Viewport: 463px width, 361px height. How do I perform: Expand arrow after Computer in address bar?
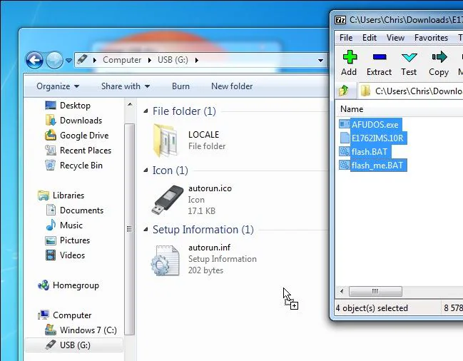click(150, 60)
